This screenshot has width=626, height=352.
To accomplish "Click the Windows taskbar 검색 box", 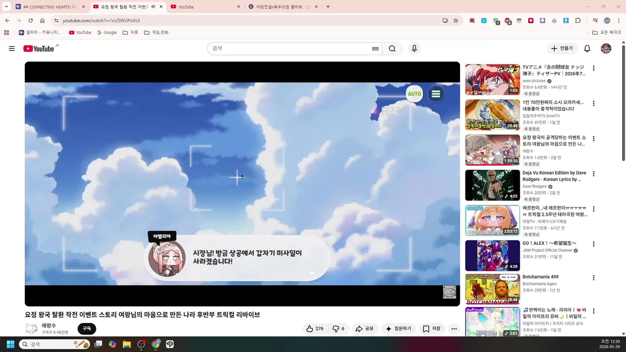I will click(55, 344).
